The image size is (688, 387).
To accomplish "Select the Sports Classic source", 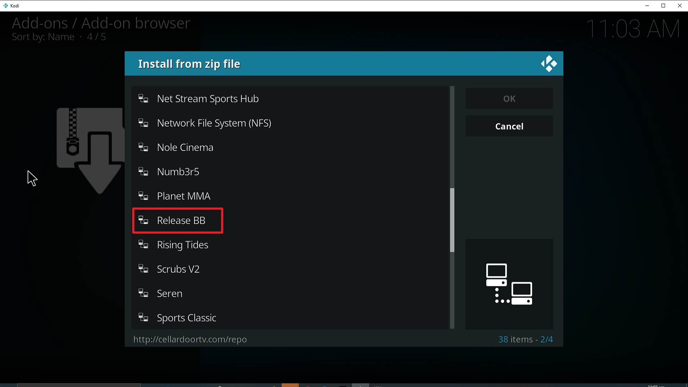I will tap(290, 318).
